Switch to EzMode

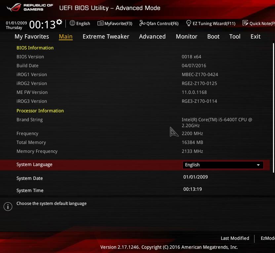coord(268,238)
